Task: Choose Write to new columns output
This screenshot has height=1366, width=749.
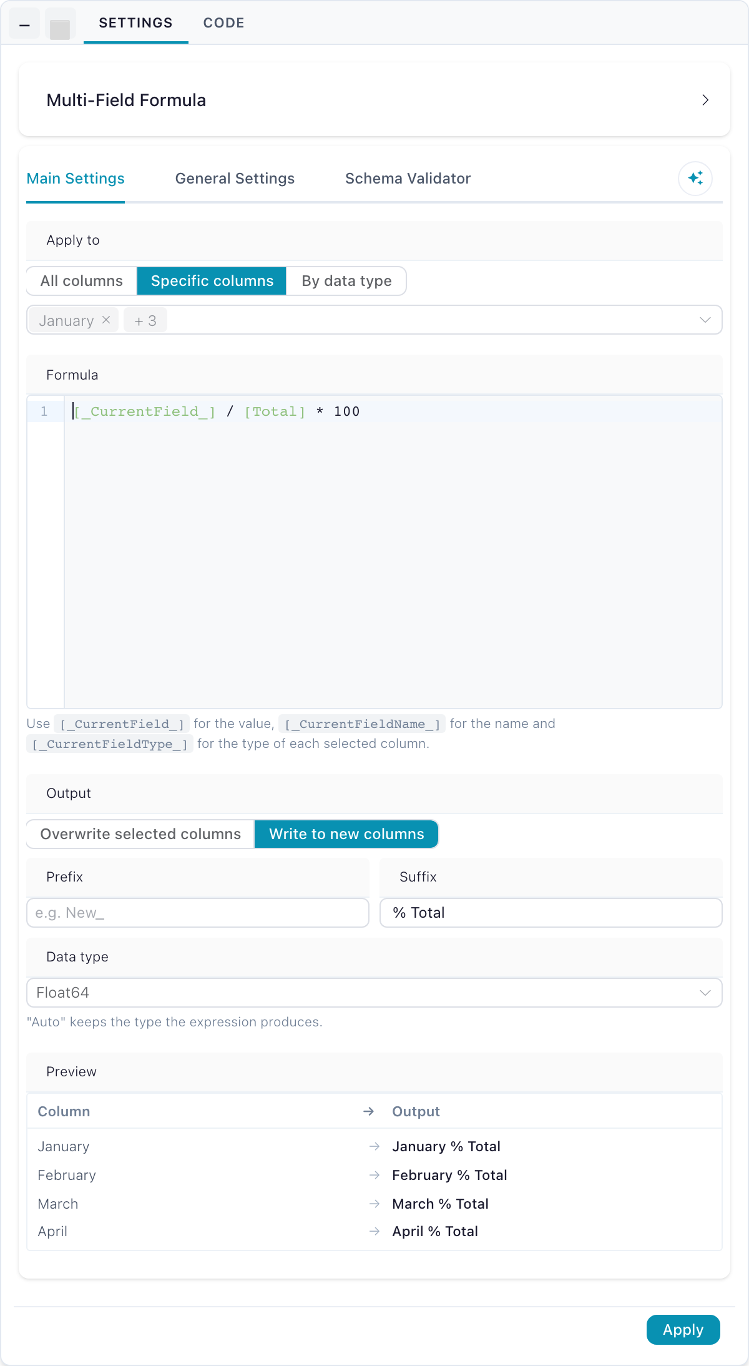Action: point(346,834)
